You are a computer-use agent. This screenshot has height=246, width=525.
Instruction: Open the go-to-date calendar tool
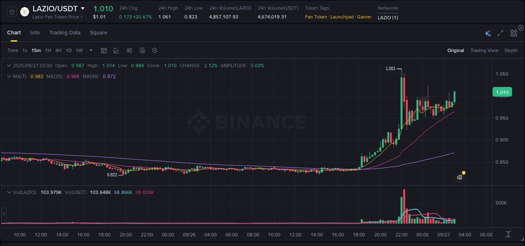point(104,50)
